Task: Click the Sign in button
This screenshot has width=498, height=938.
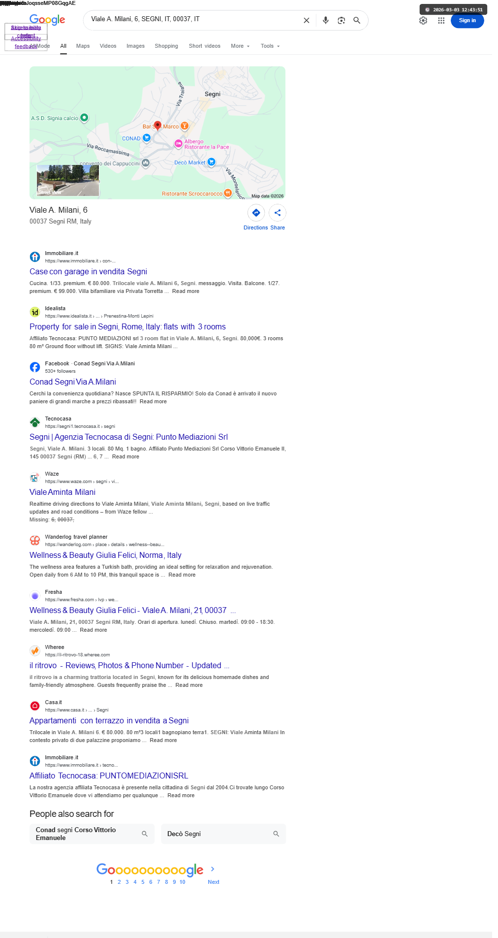Action: (x=467, y=21)
